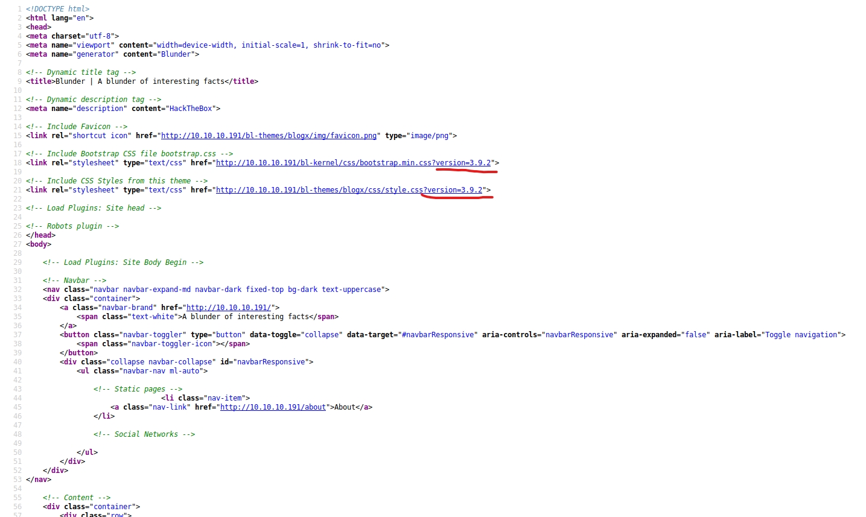This screenshot has width=866, height=517.
Task: Click the 'Robots plugin' comment
Action: click(72, 226)
